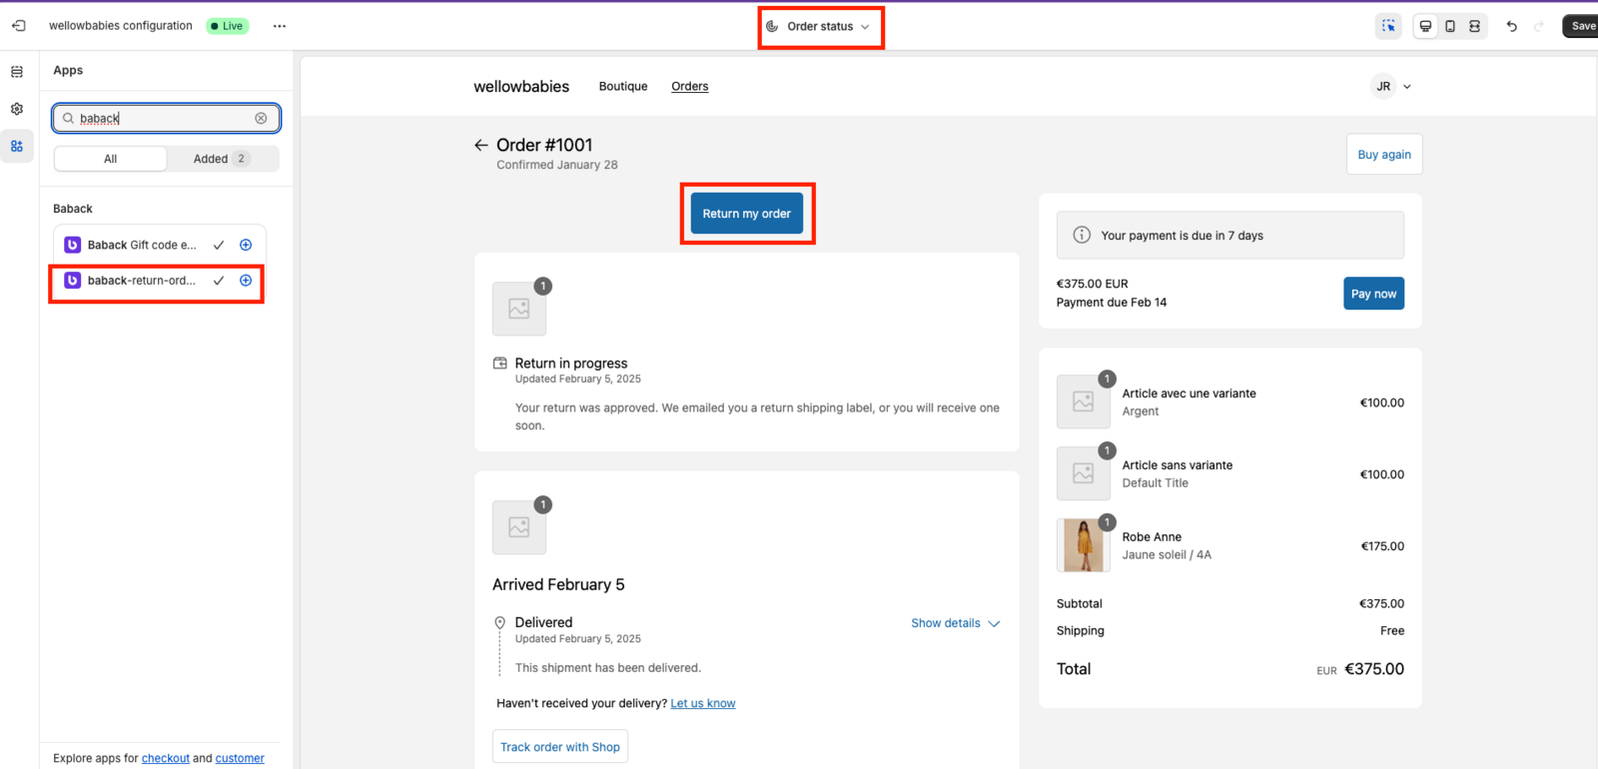Click 'wellowbabies configuration' title
This screenshot has height=769, width=1598.
coord(121,26)
